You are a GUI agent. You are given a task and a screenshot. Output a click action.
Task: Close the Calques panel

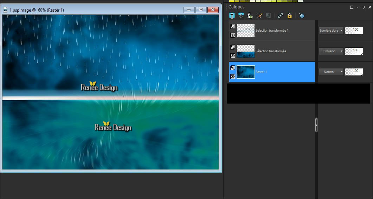[x=370, y=7]
